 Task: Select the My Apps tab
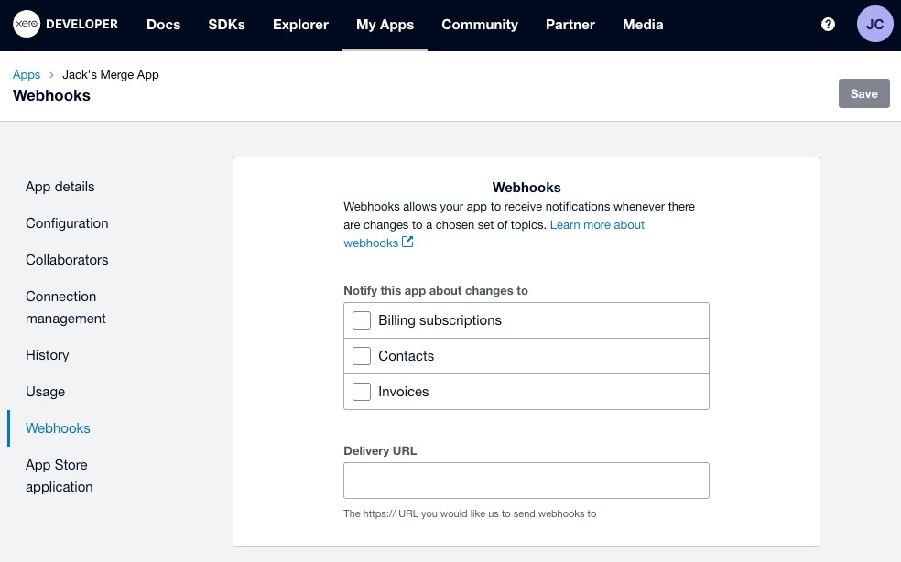(x=385, y=25)
